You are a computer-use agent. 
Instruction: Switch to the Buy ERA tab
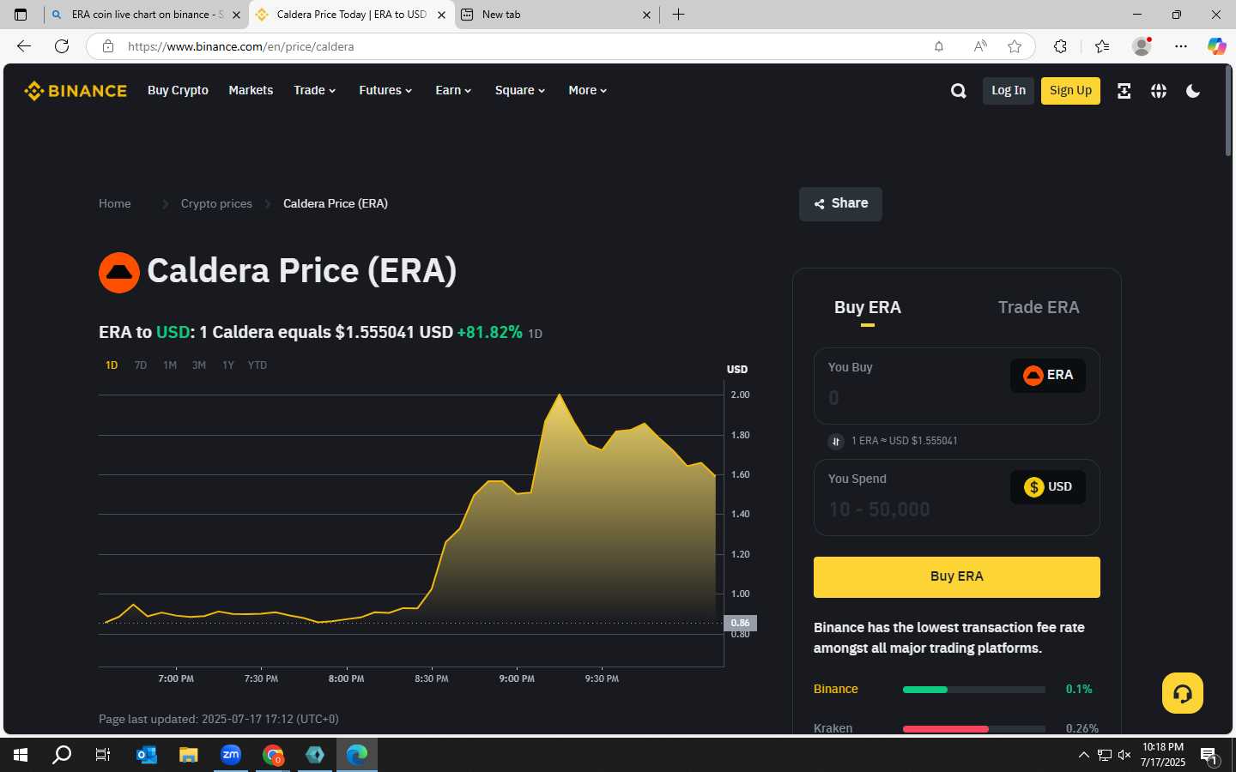click(868, 307)
